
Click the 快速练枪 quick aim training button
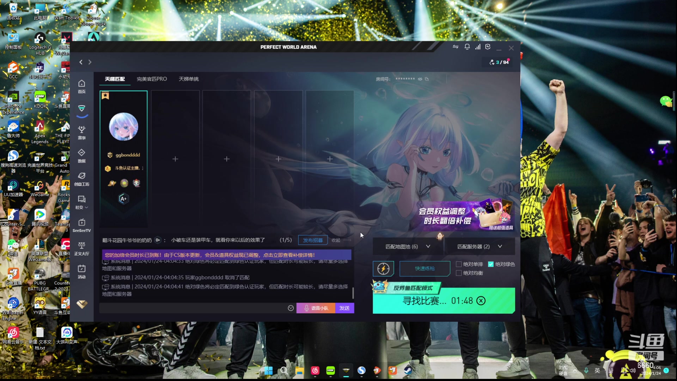[x=425, y=269]
